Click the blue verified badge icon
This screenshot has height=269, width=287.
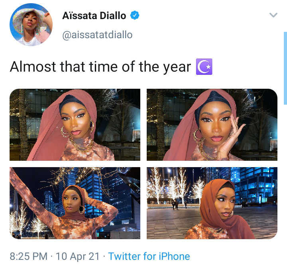(135, 15)
